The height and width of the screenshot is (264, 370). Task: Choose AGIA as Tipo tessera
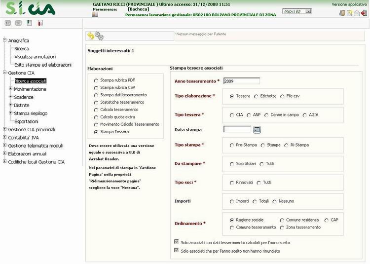tap(305, 115)
